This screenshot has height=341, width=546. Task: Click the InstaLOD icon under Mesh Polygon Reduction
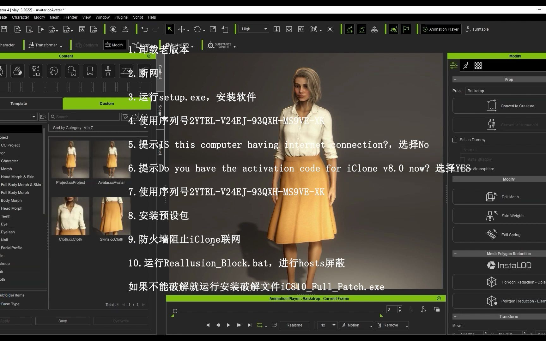tap(509, 265)
